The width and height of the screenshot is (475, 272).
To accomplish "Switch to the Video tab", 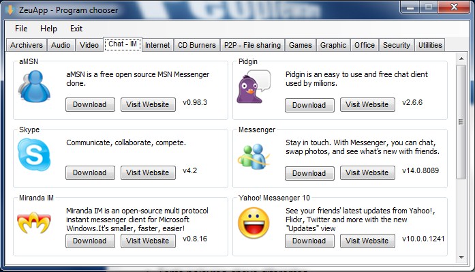I will pos(89,45).
